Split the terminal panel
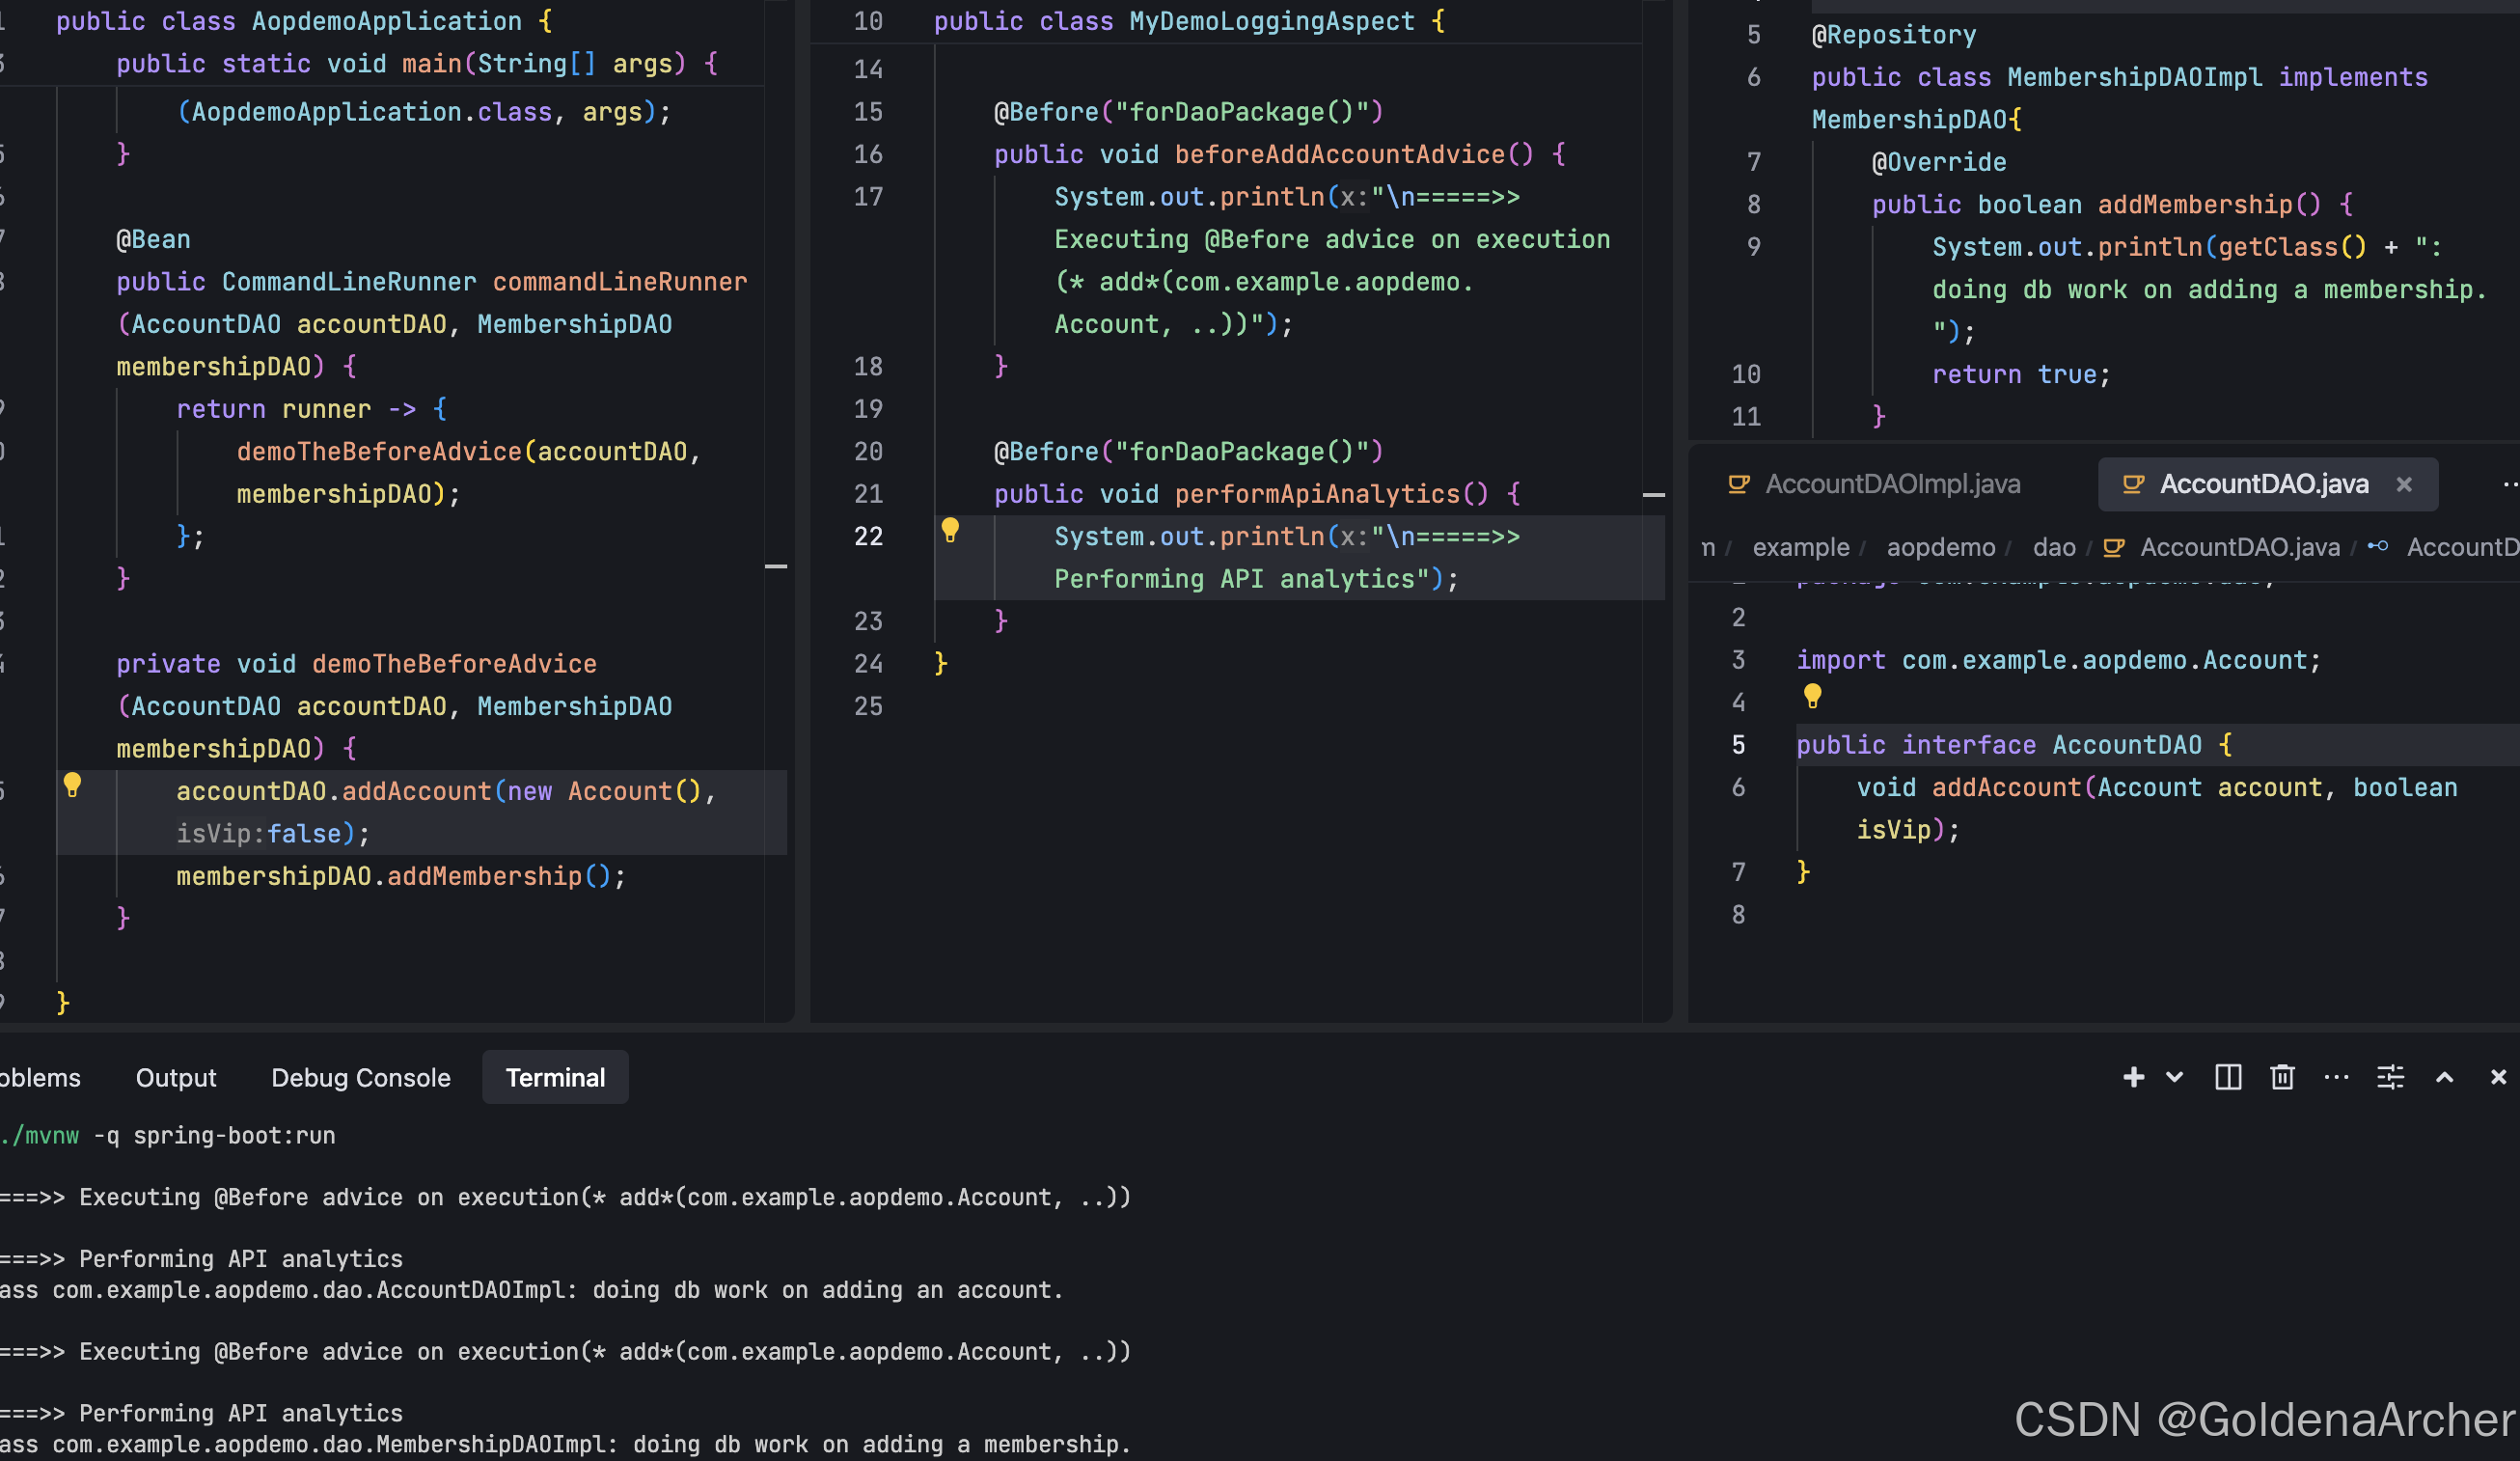Viewport: 2520px width, 1461px height. click(x=2228, y=1077)
